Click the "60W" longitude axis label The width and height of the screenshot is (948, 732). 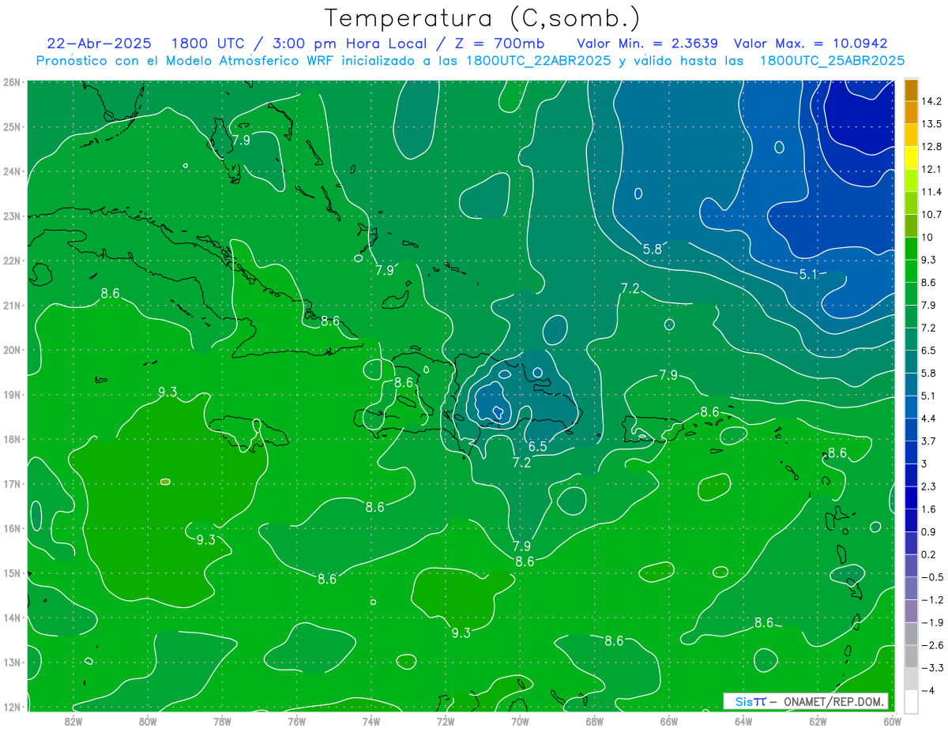[892, 720]
